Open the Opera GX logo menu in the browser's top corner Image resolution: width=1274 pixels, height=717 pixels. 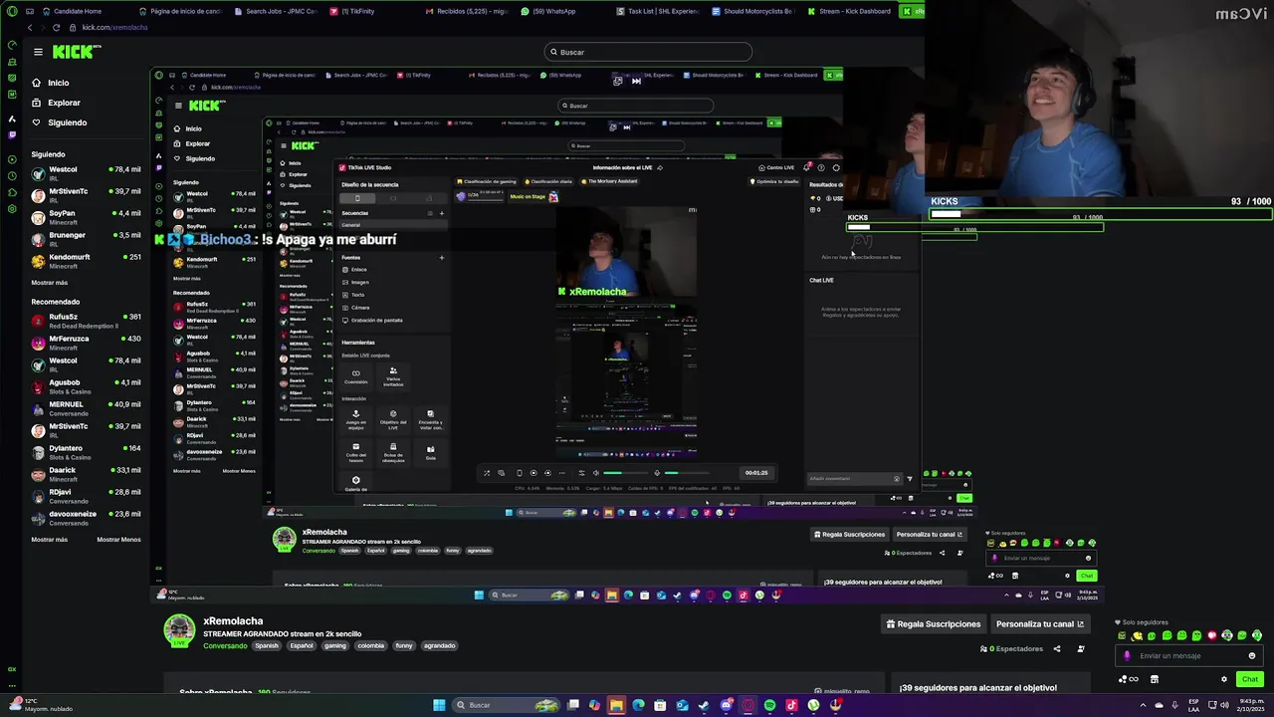(12, 11)
